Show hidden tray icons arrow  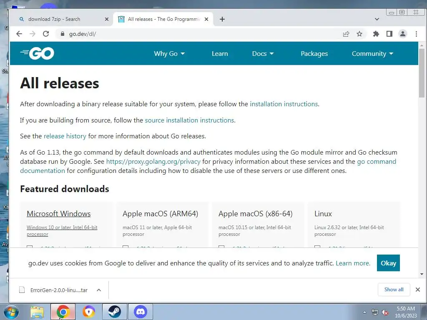pos(364,312)
